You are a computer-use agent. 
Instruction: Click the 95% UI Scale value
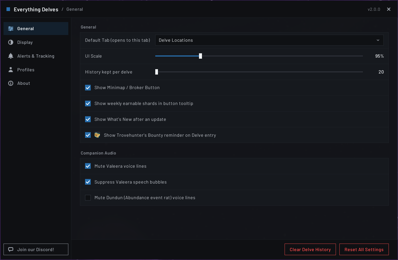click(379, 56)
